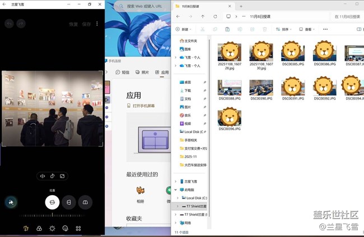This screenshot has width=364, height=237.
Task: Rotate the photo 90 degrees
Action: [x=52, y=176]
